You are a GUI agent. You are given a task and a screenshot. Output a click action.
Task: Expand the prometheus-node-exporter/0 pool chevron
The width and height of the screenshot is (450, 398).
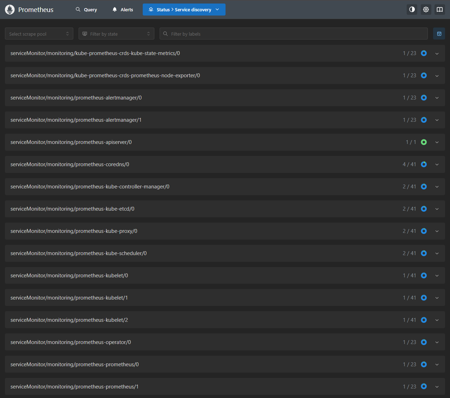pyautogui.click(x=437, y=76)
